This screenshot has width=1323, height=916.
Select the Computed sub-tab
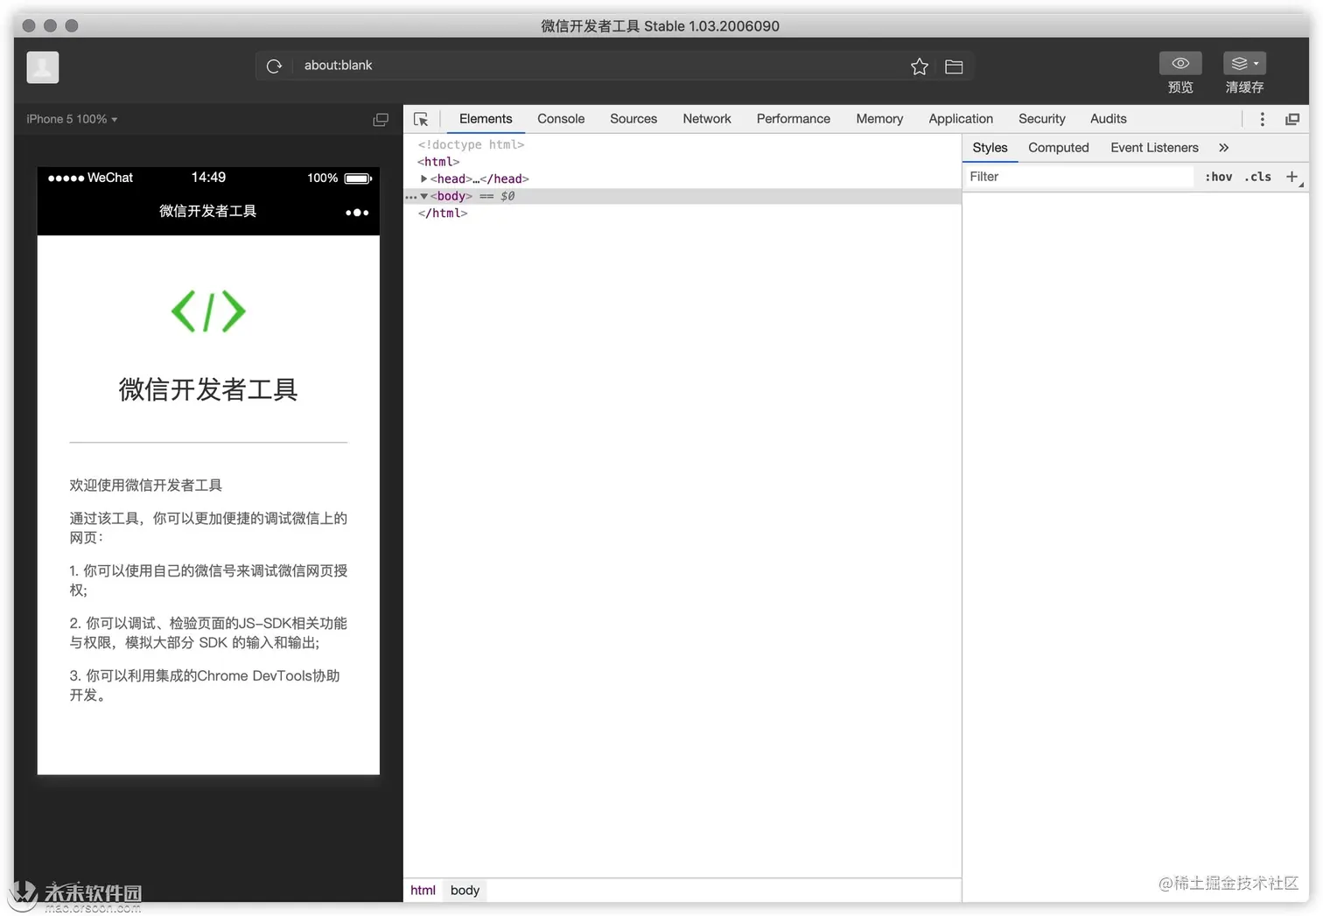pyautogui.click(x=1059, y=148)
